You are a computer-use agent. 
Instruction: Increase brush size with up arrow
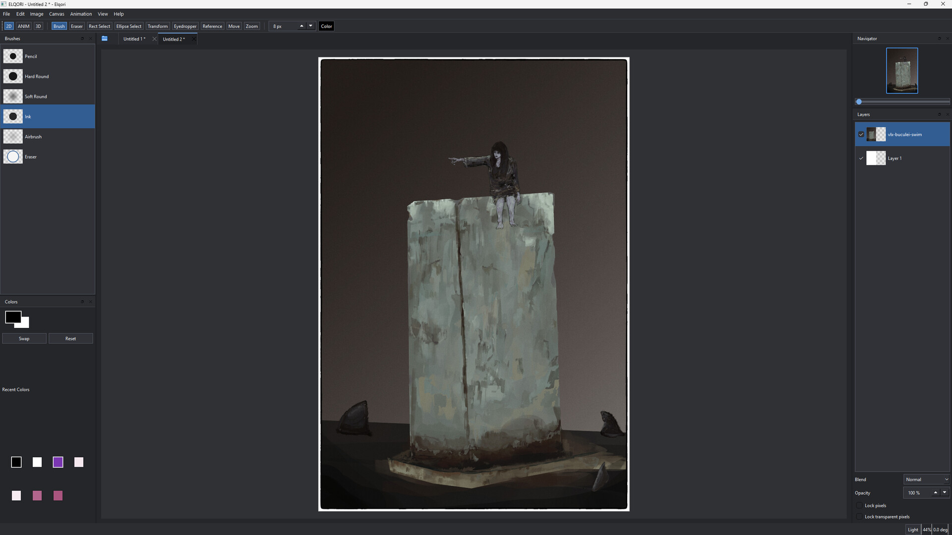[301, 26]
